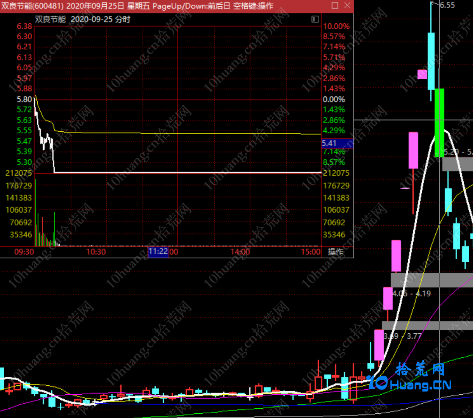Select the tall cyan candlestick below 6.55
The height and width of the screenshot is (418, 473).
432,61
